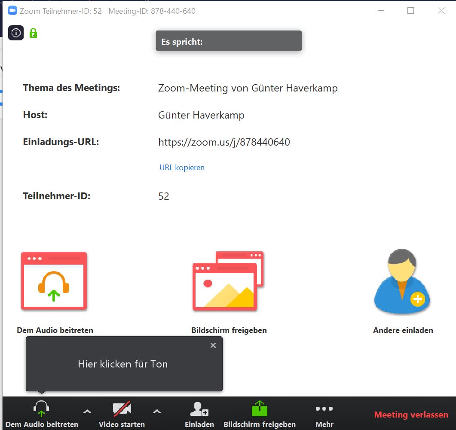Click the Bildschirm freigeben label under tile
456x430 pixels.
point(229,330)
